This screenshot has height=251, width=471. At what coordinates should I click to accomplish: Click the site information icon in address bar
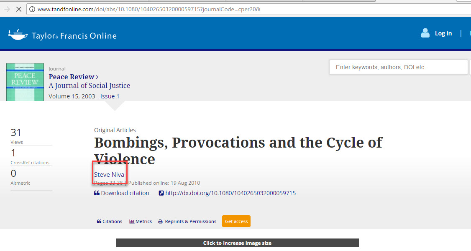tap(32, 9)
